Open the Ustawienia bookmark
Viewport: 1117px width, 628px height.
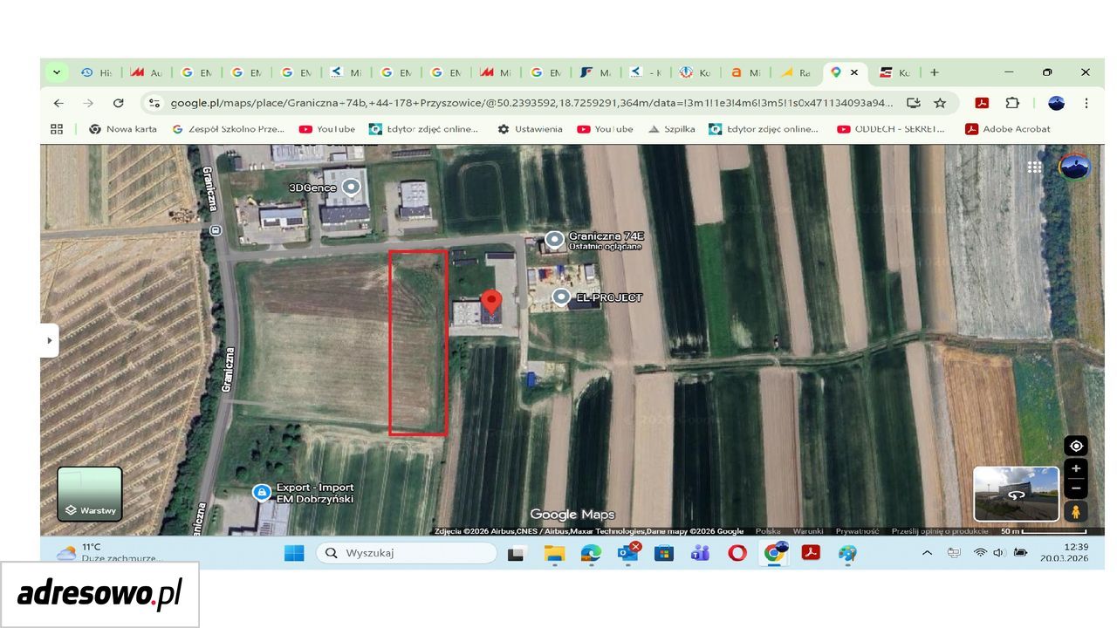coord(531,129)
